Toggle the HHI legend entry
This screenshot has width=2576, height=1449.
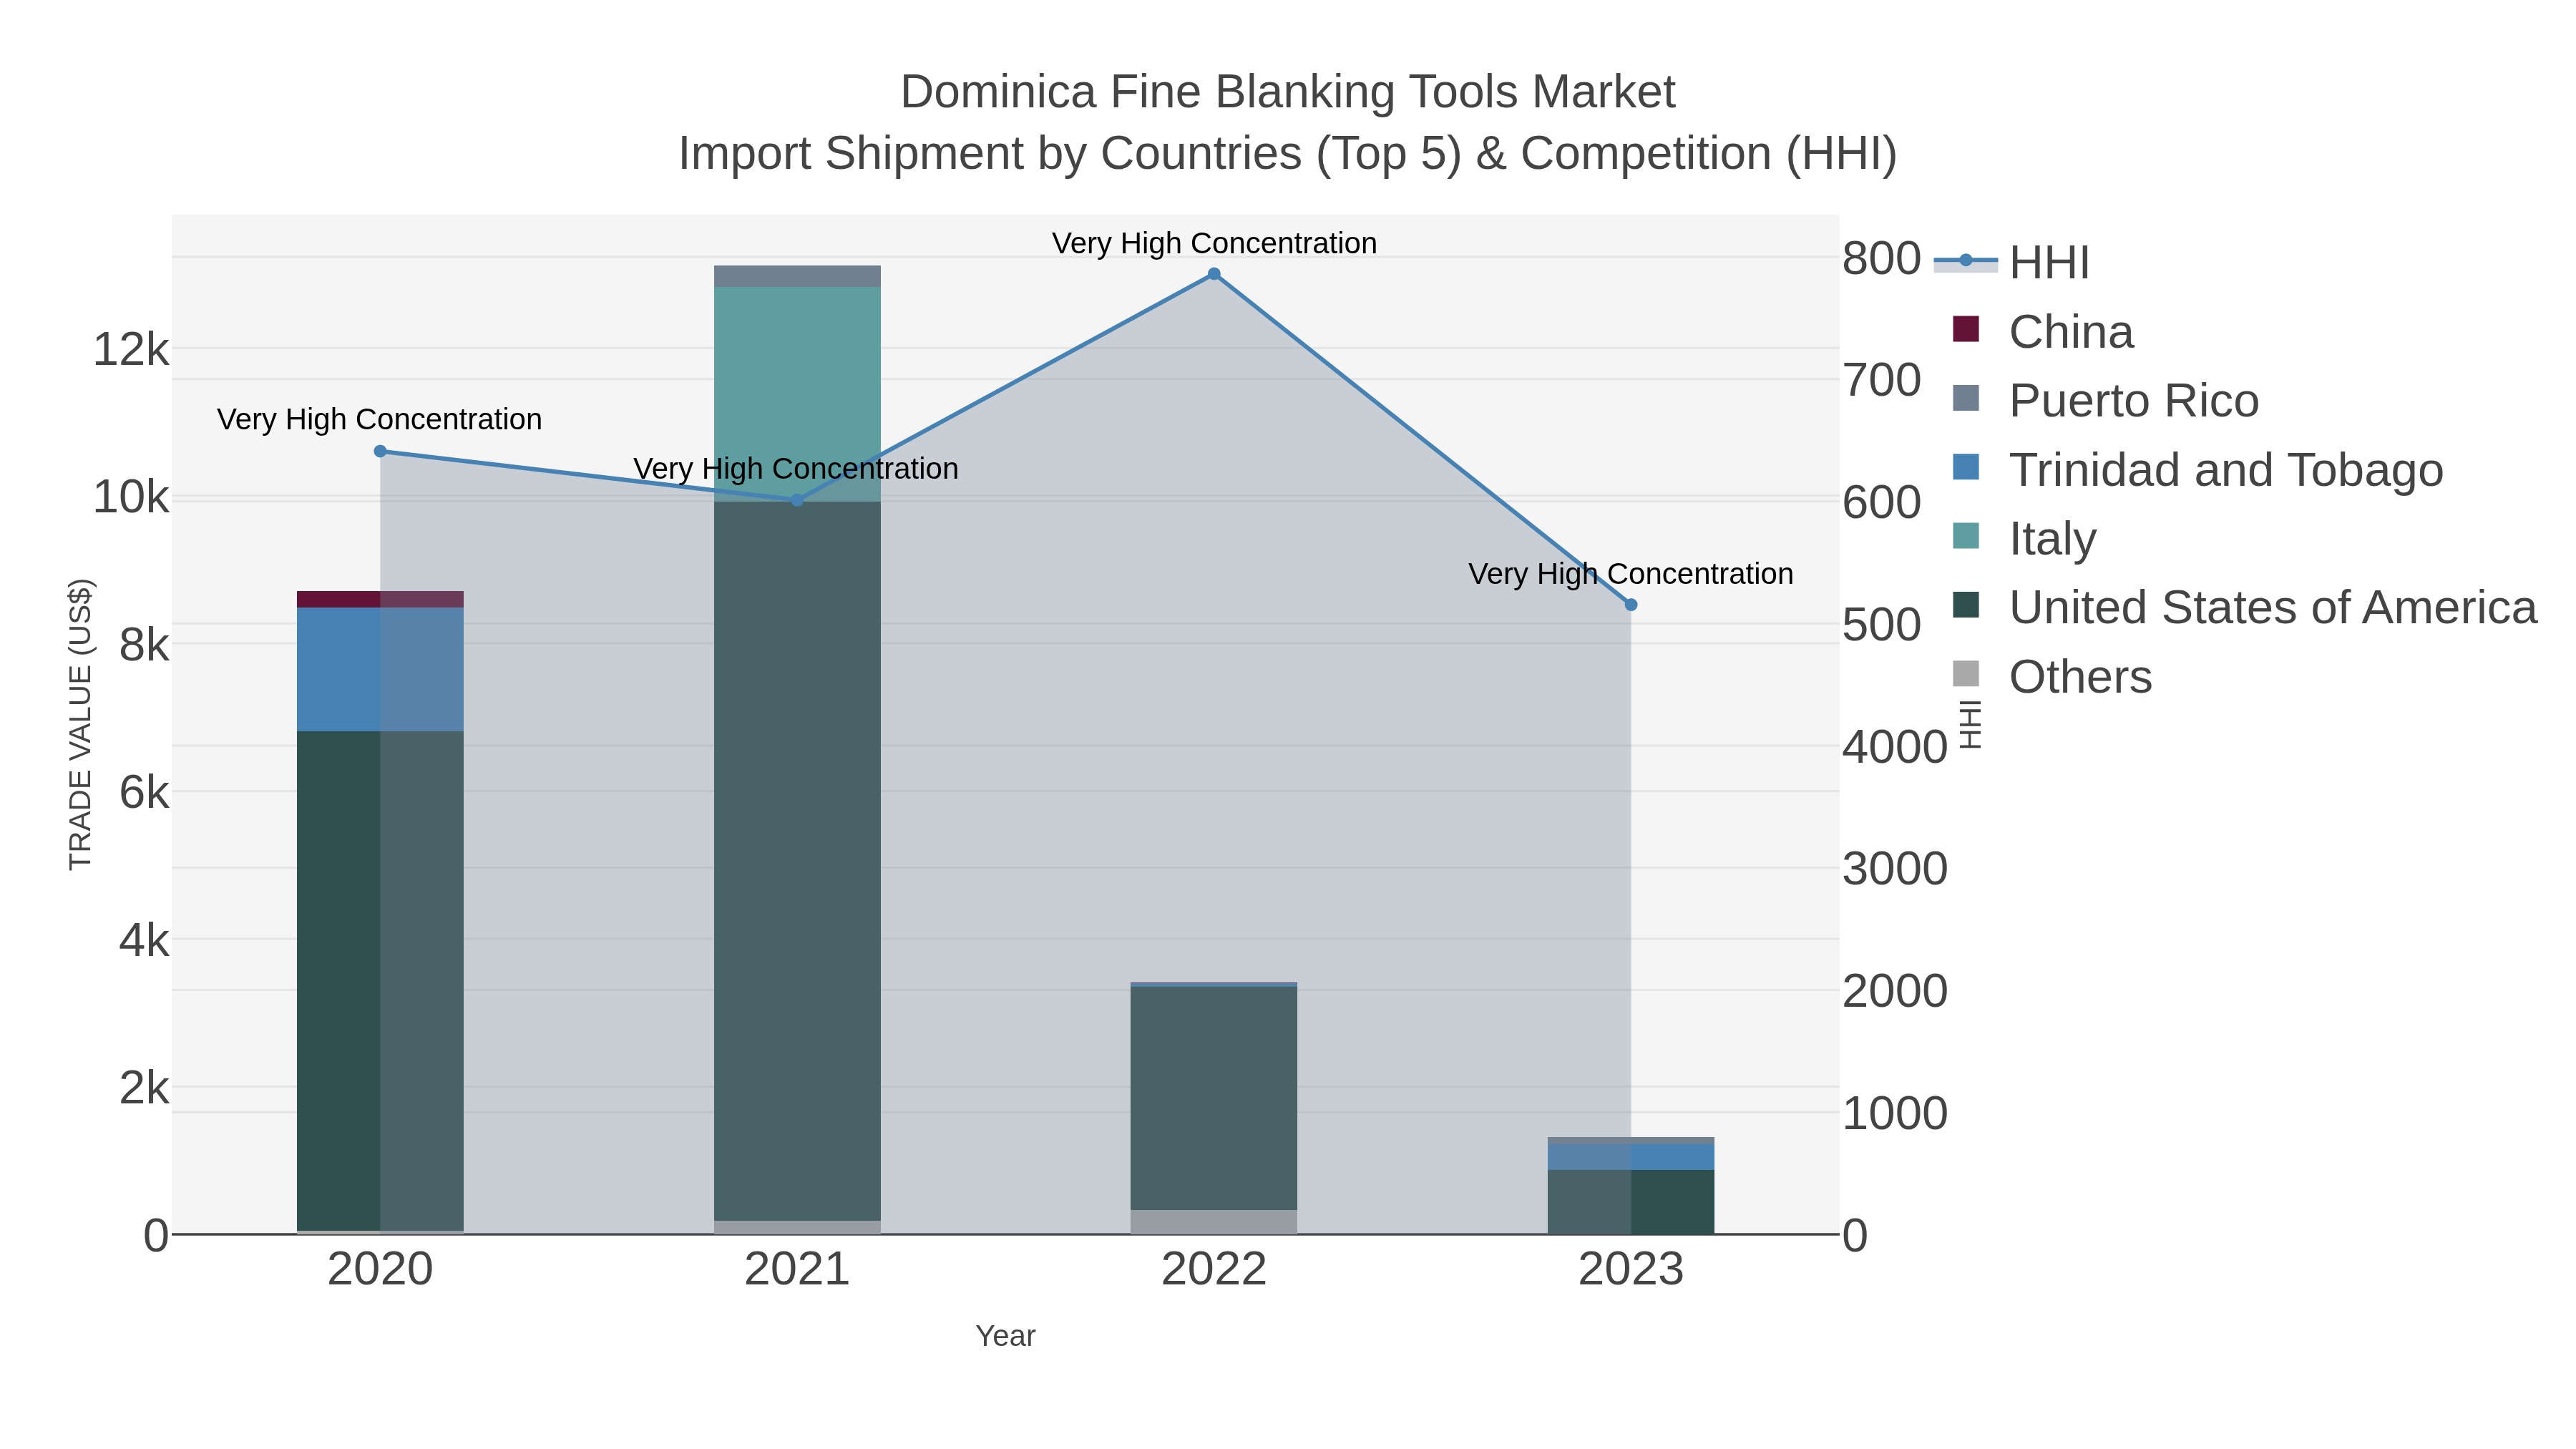click(2012, 262)
